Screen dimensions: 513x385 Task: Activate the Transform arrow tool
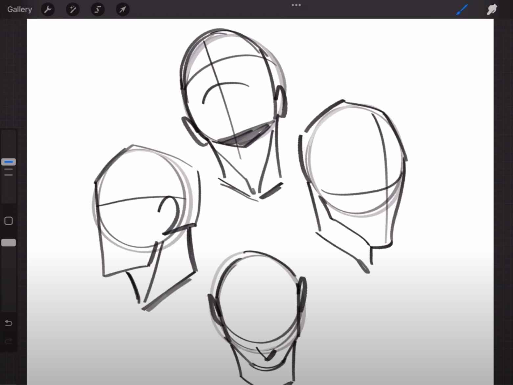point(123,9)
